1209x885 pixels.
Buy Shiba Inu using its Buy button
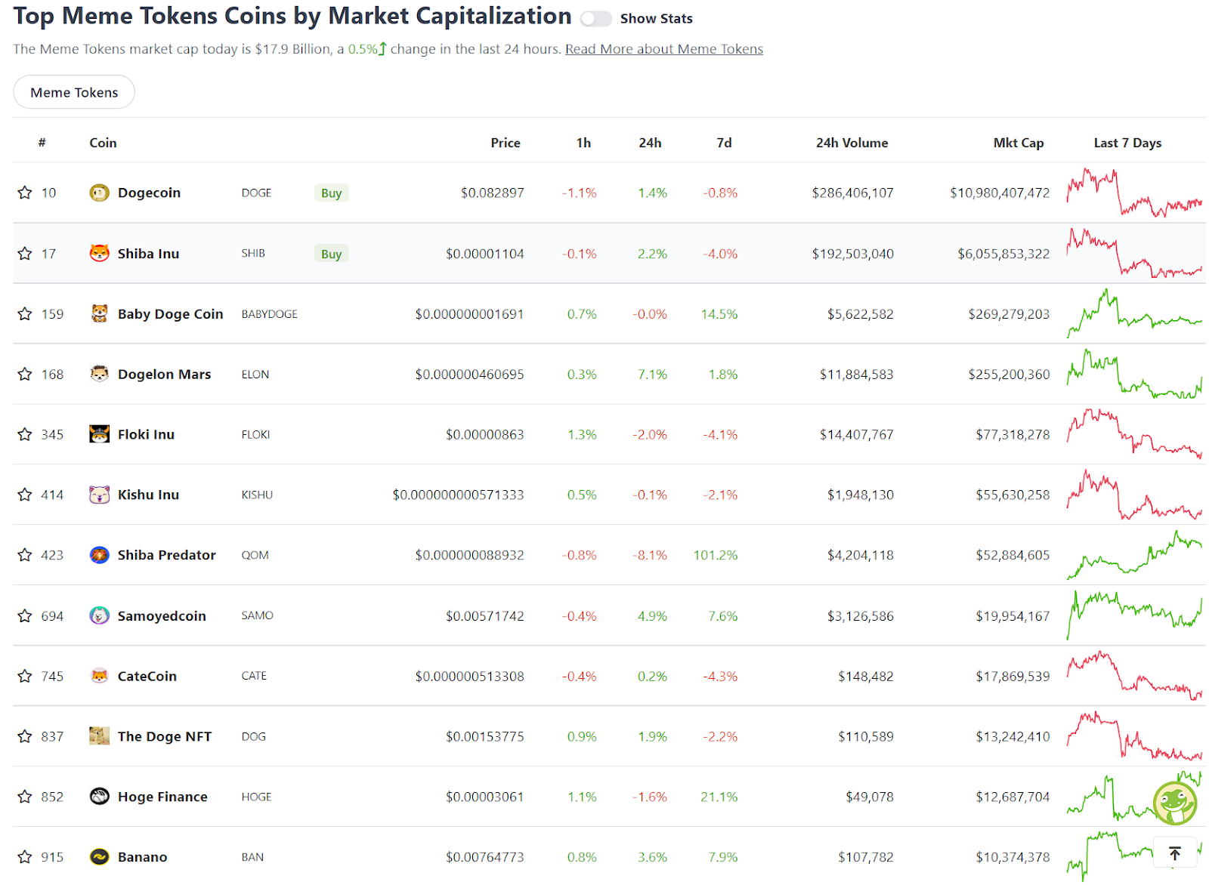[x=331, y=254]
